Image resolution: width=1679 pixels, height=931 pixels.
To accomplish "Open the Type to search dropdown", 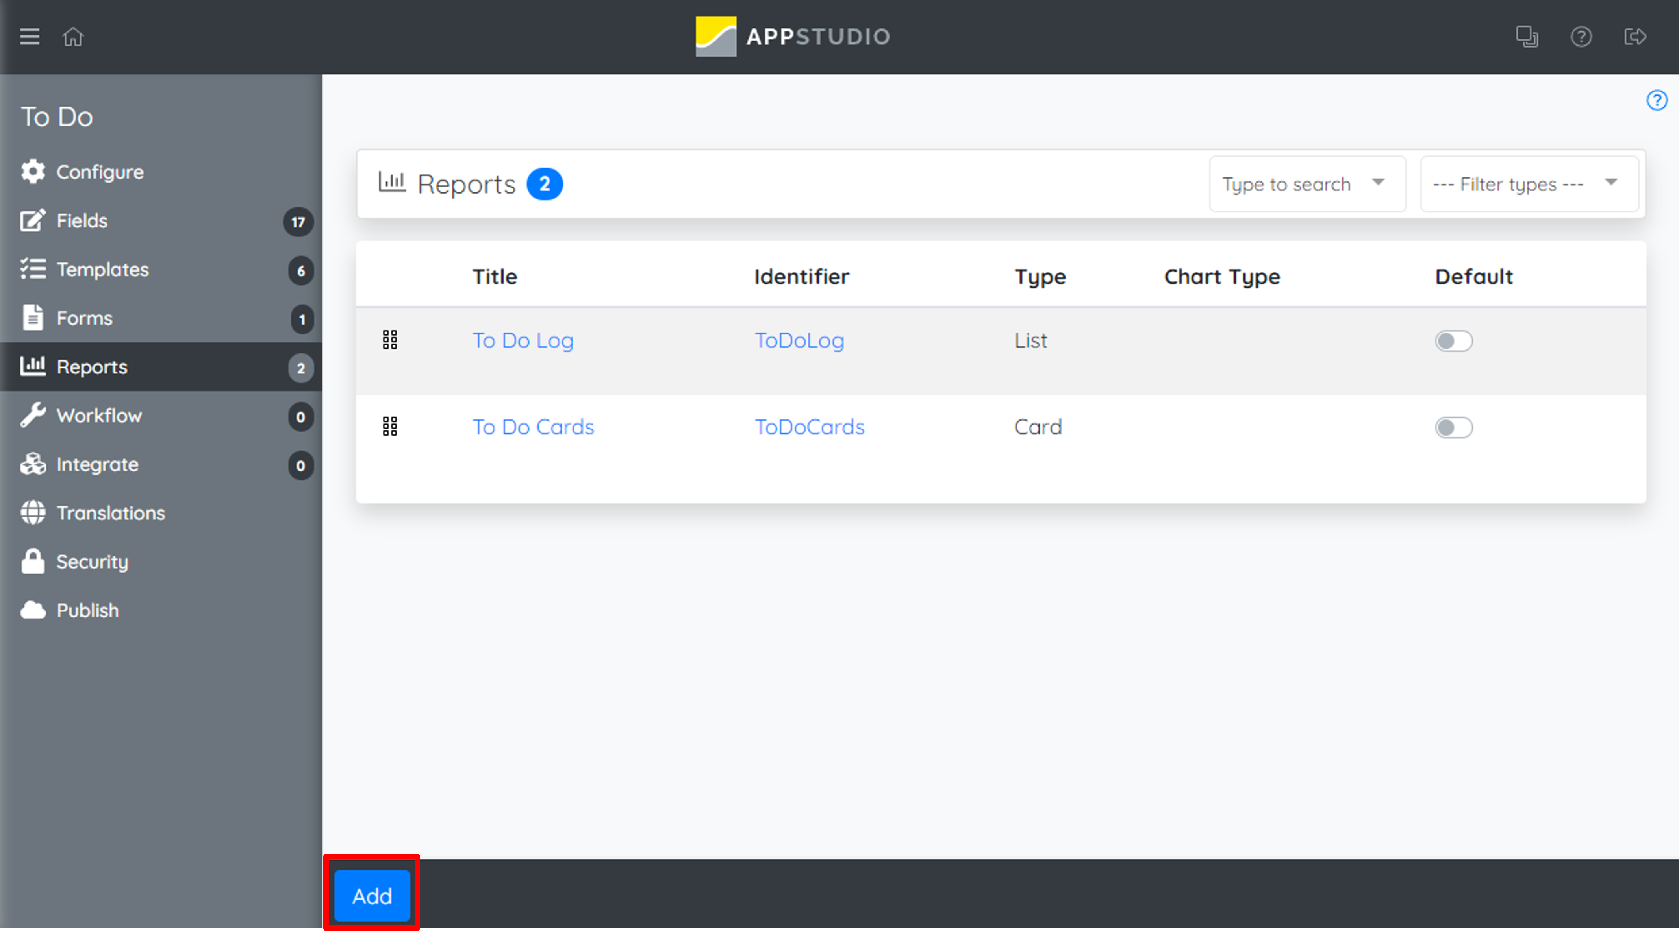I will point(1307,185).
